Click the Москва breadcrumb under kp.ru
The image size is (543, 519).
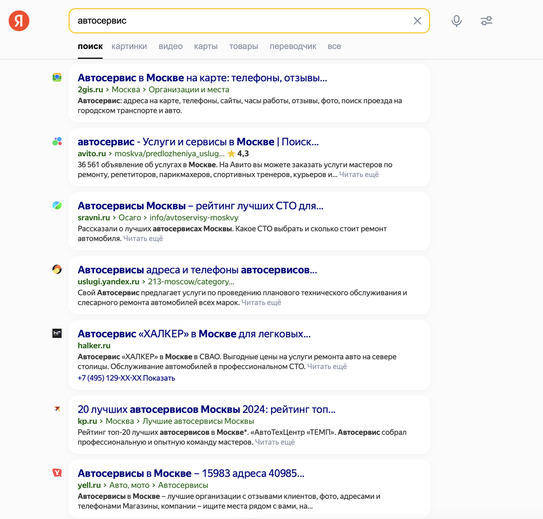click(x=120, y=421)
